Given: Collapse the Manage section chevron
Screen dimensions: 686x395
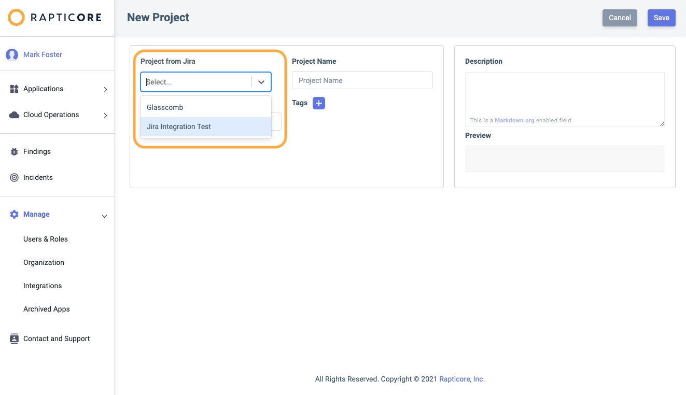Looking at the screenshot, I should pos(104,216).
